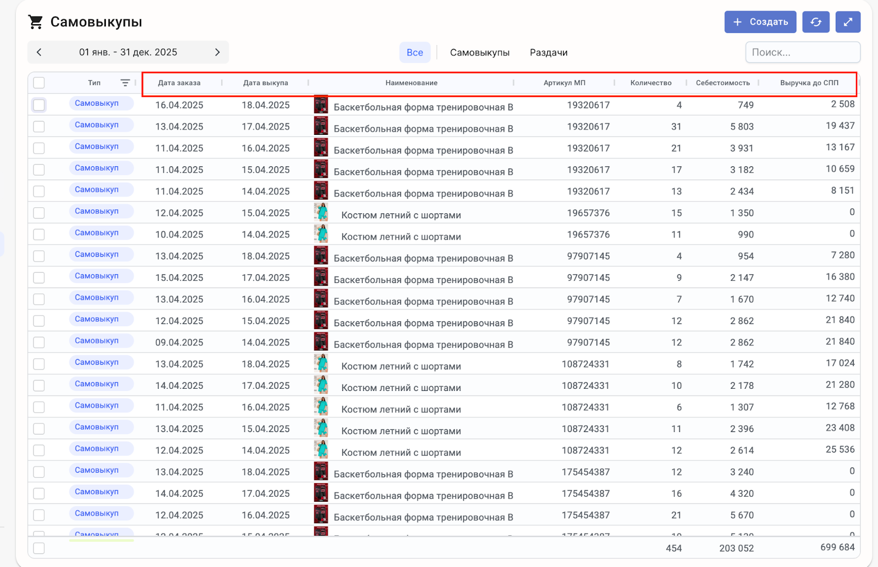
Task: Select checkbox for row with quantity 31
Action: (x=39, y=127)
